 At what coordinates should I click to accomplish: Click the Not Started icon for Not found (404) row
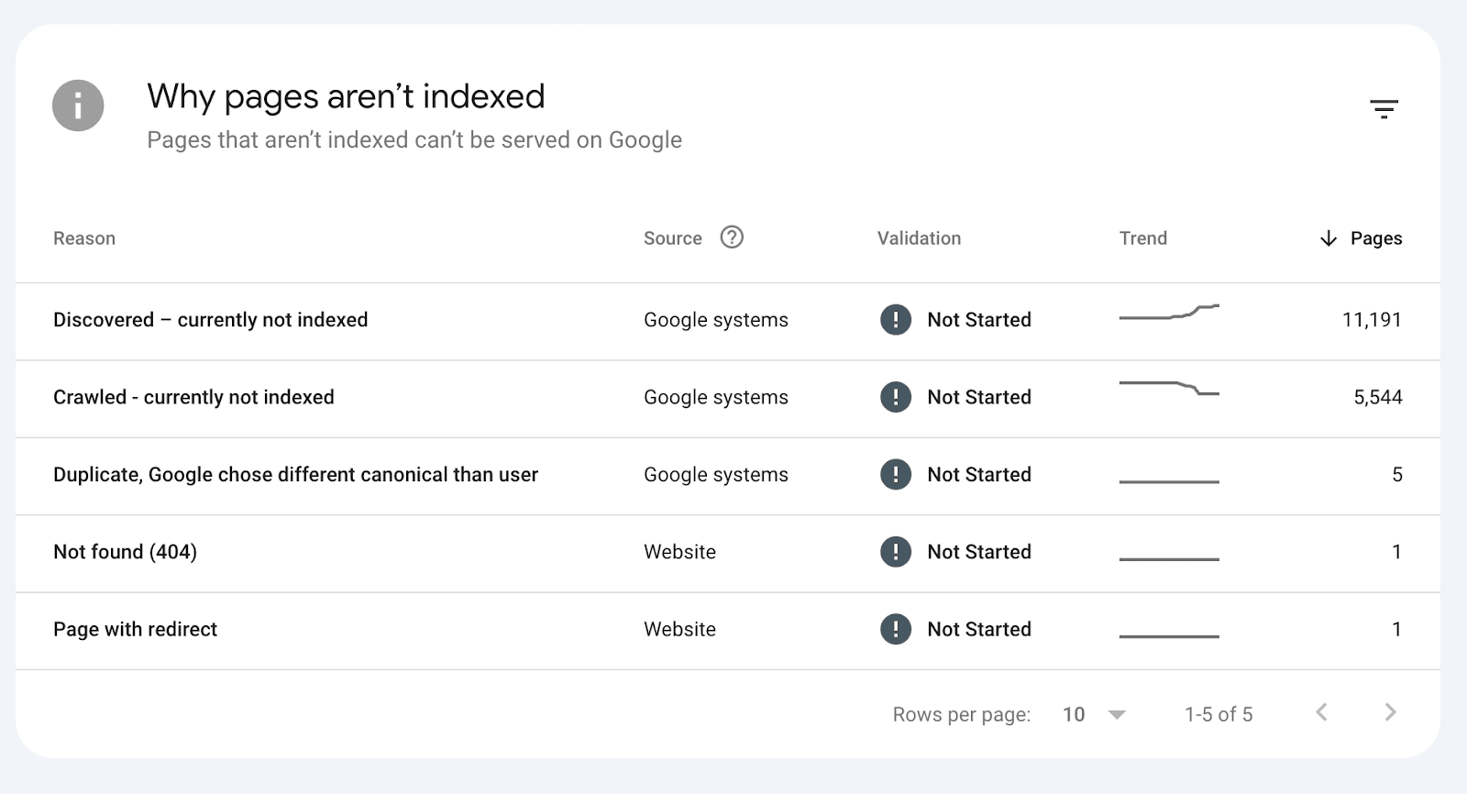[x=896, y=552]
